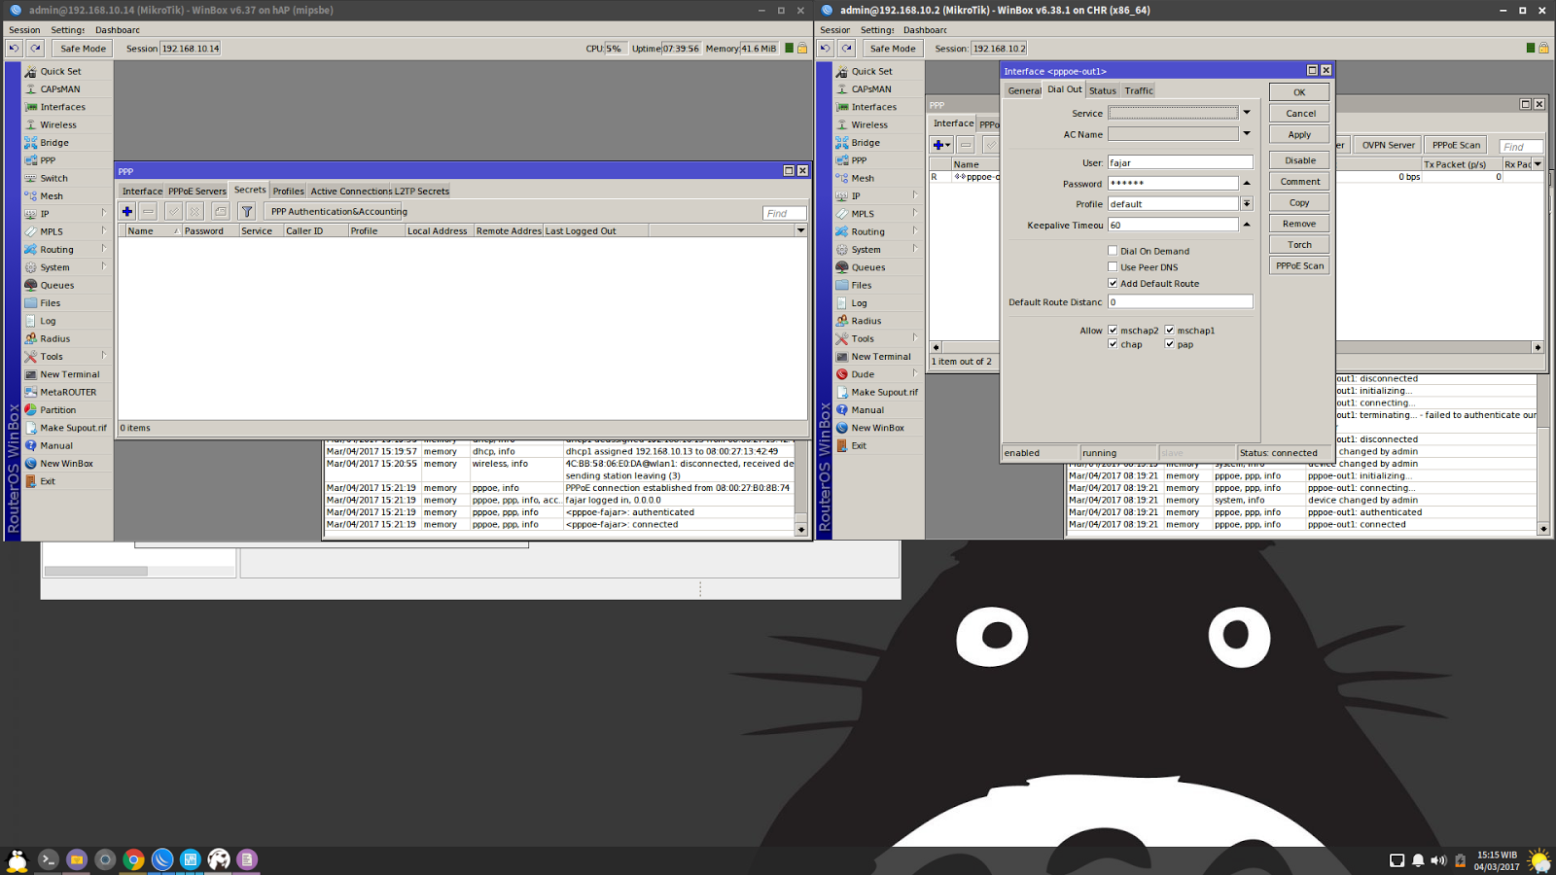Open Active Connections tab in left PPP window
This screenshot has height=875, width=1556.
(351, 192)
